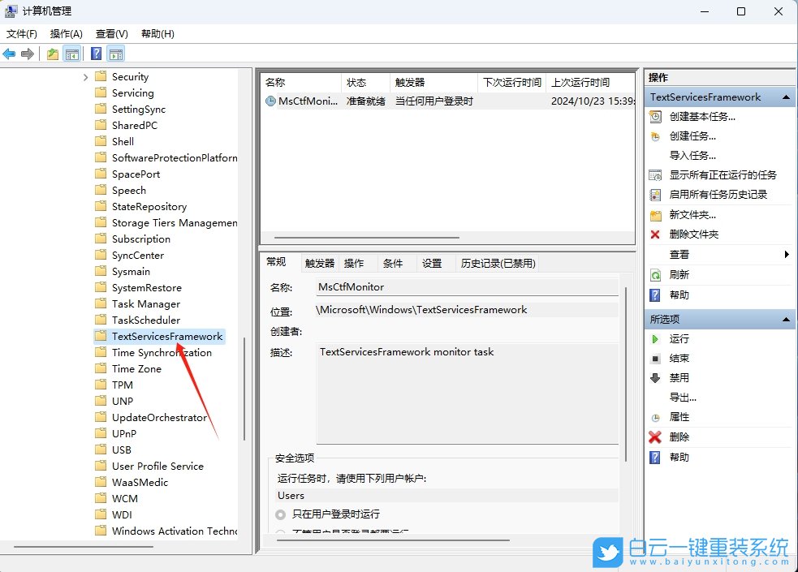The image size is (798, 572).
Task: Disable the selected task with 禁用
Action: [x=679, y=377]
